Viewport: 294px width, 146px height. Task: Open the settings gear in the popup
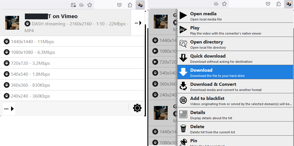137,108
